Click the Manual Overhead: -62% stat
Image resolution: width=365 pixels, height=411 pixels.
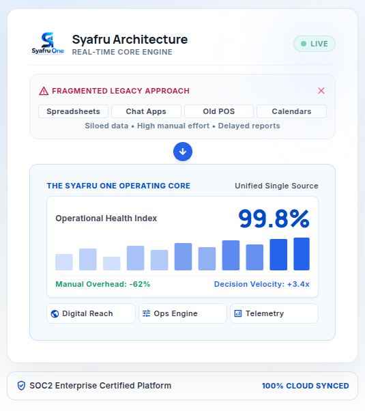tap(103, 284)
